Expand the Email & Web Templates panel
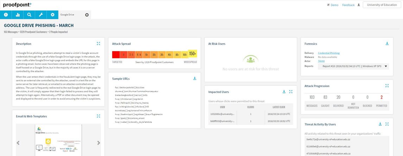This screenshot has height=156, width=403. pyautogui.click(x=99, y=116)
